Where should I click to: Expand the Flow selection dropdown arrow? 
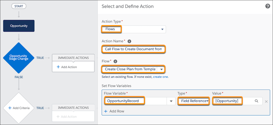coord(161,69)
